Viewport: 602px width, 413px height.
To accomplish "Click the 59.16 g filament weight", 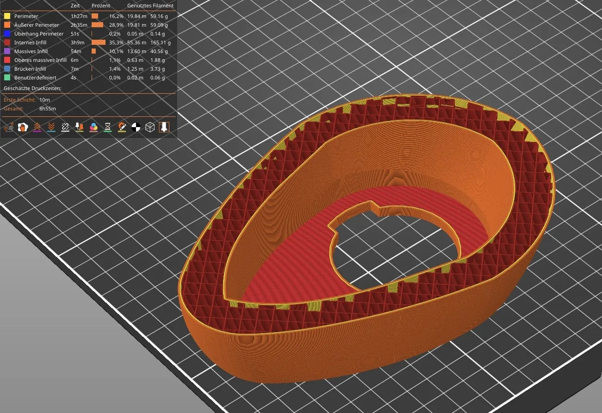I will 159,16.
